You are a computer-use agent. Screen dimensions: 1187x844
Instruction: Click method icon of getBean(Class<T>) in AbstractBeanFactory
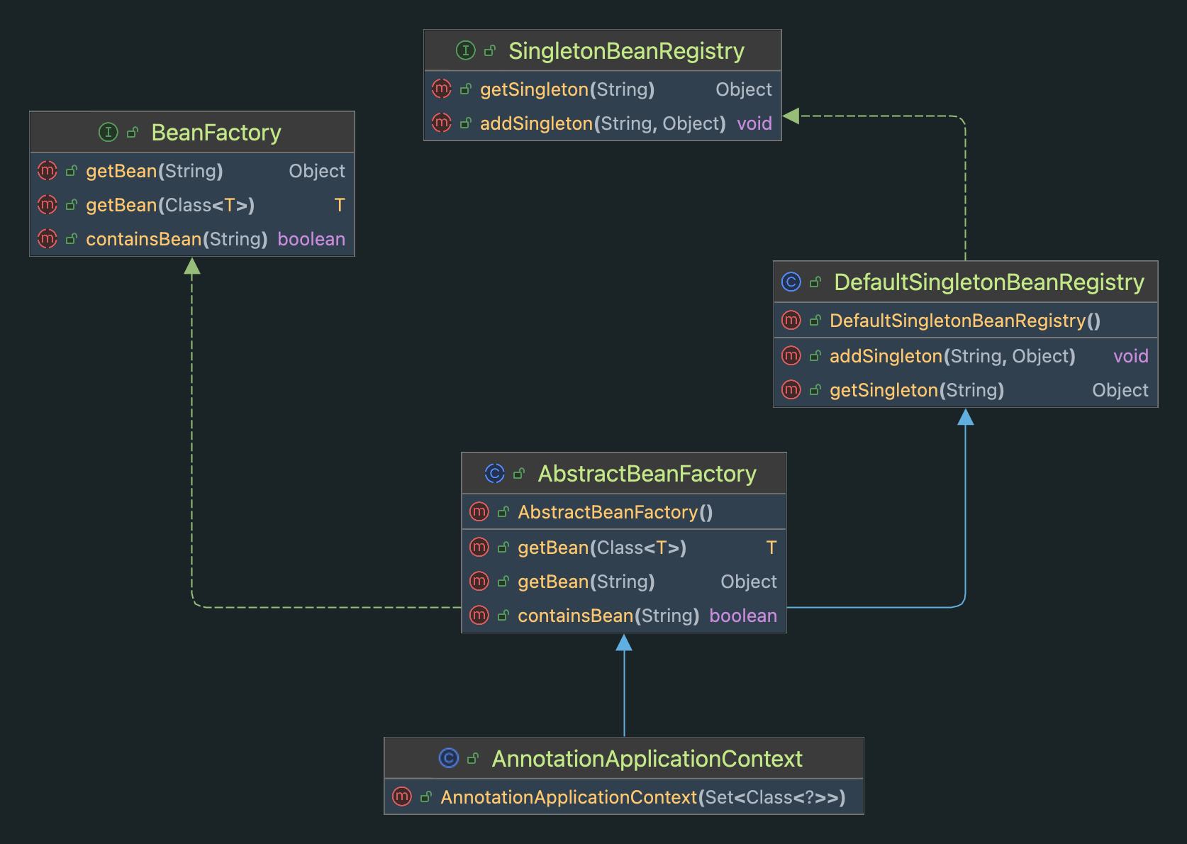[479, 547]
